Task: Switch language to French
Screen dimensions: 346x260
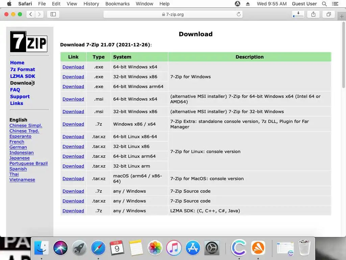Action: pos(17,142)
